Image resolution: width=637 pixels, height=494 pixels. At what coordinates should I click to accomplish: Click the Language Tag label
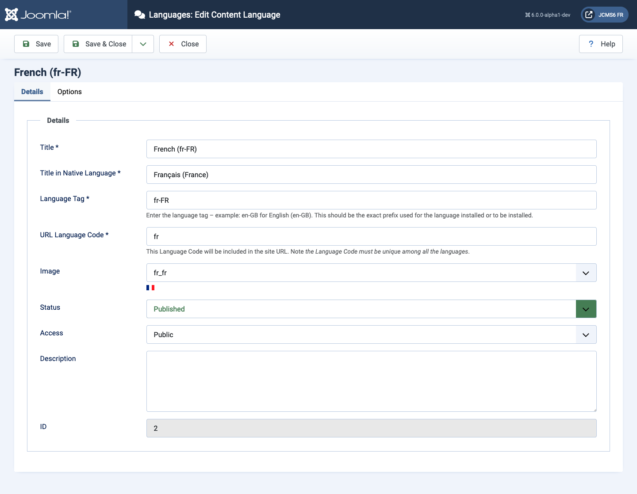65,198
